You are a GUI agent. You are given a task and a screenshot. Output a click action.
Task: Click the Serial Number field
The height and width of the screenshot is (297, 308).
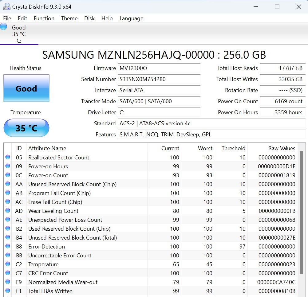(x=159, y=79)
